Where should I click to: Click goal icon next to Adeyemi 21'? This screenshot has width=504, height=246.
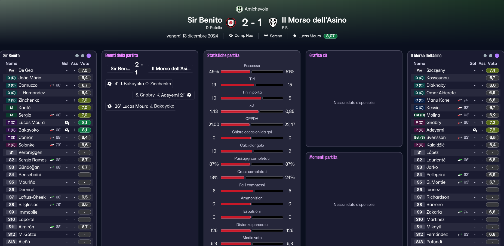pyautogui.click(x=189, y=95)
